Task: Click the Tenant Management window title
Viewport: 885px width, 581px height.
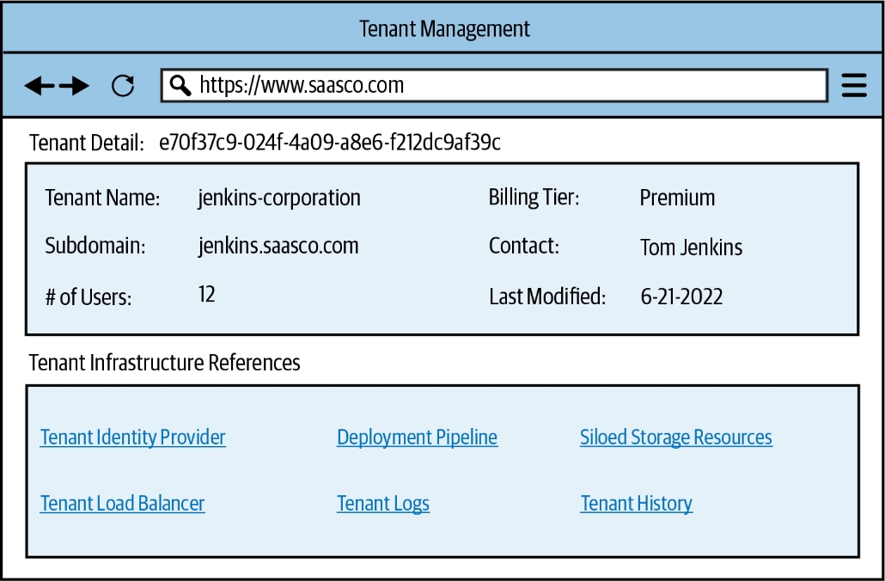Action: pyautogui.click(x=444, y=28)
